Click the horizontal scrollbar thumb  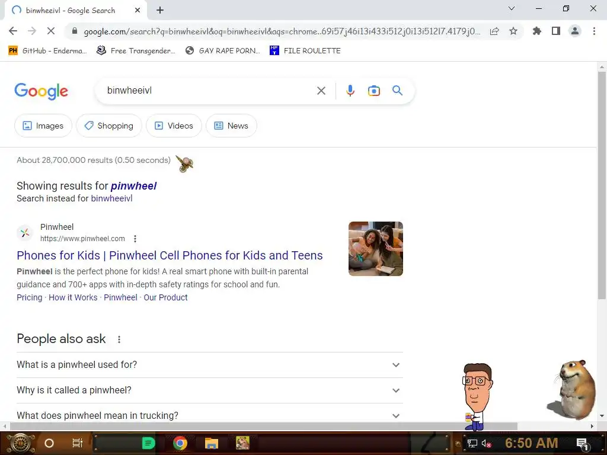264,426
